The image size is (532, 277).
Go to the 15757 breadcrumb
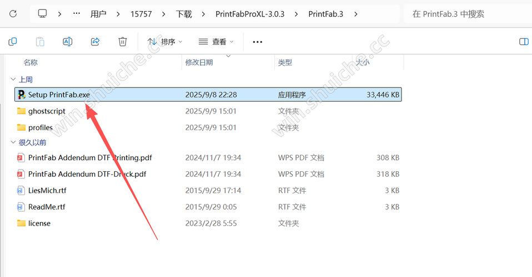click(141, 14)
